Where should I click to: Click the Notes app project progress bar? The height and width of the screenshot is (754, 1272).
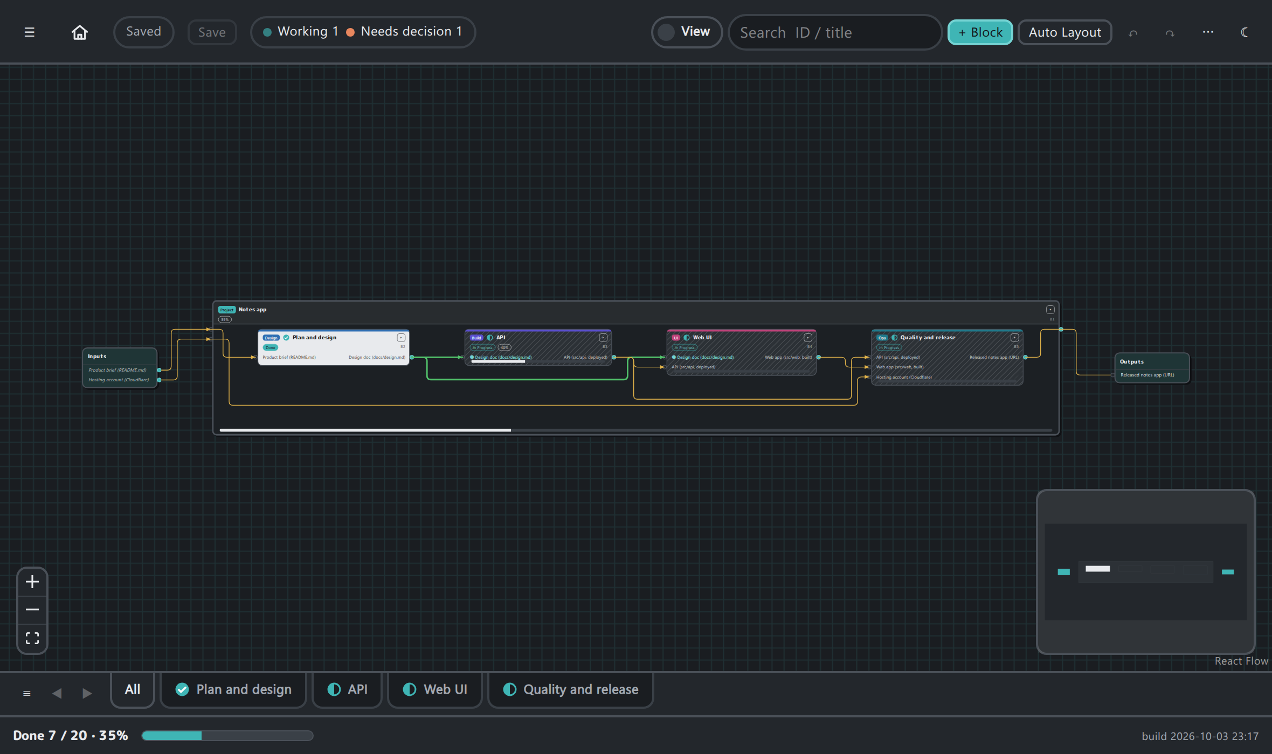click(x=636, y=430)
